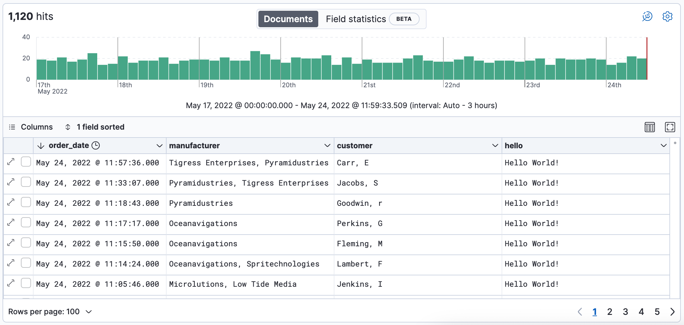The width and height of the screenshot is (684, 325).
Task: Go to page 3 of results
Action: coord(625,312)
